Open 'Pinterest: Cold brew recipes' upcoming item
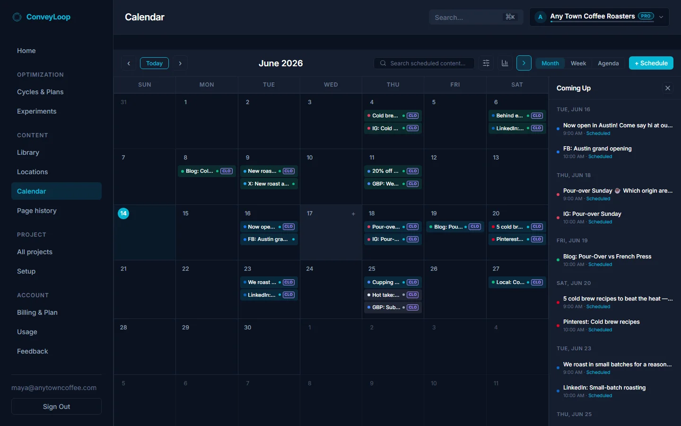Image resolution: width=681 pixels, height=426 pixels. coord(615,325)
